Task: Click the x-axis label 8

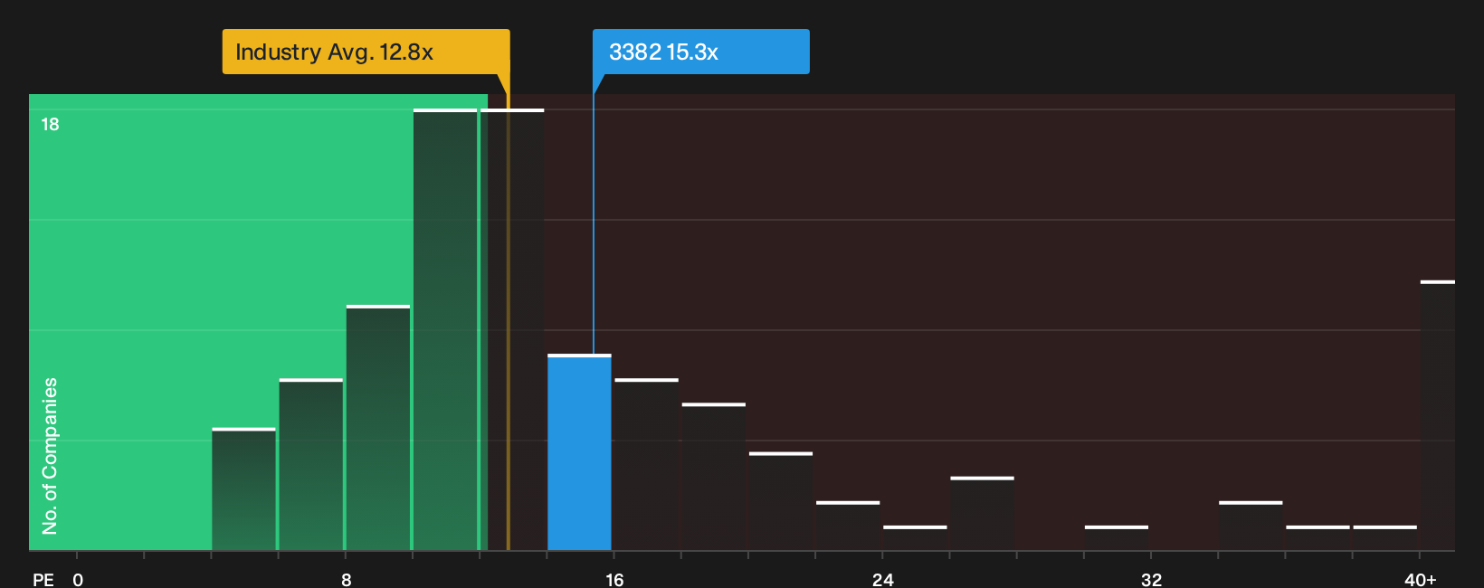Action: click(x=347, y=579)
